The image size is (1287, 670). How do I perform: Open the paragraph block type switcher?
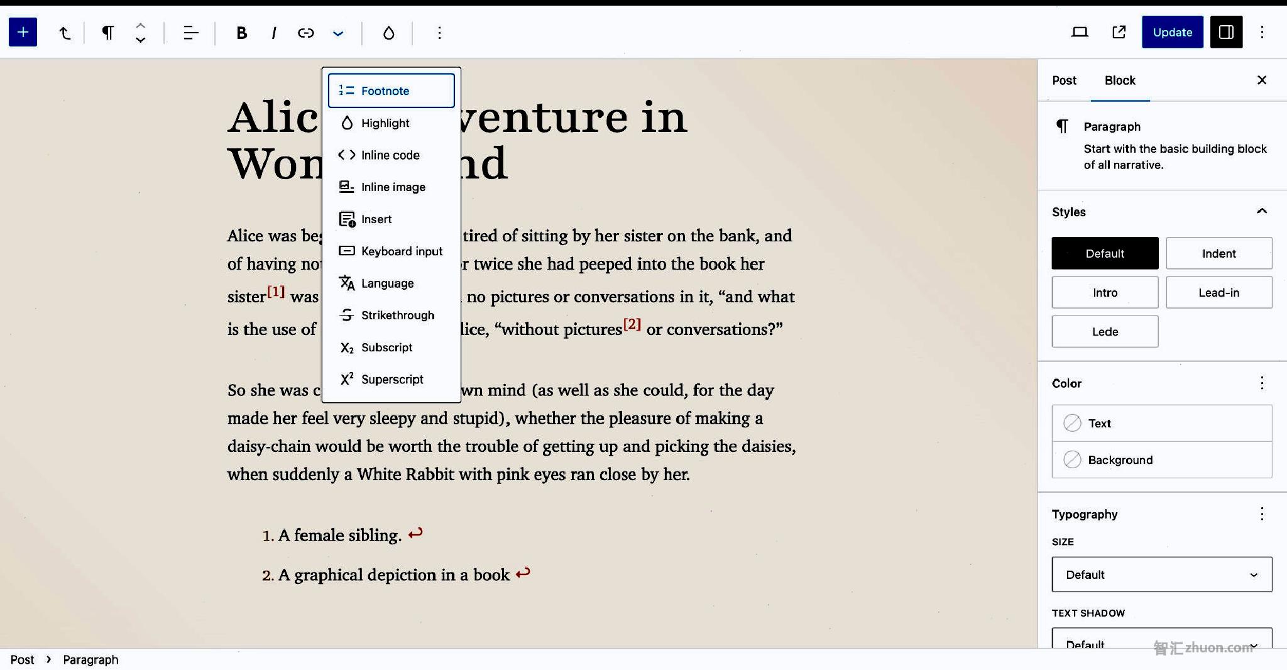[107, 33]
